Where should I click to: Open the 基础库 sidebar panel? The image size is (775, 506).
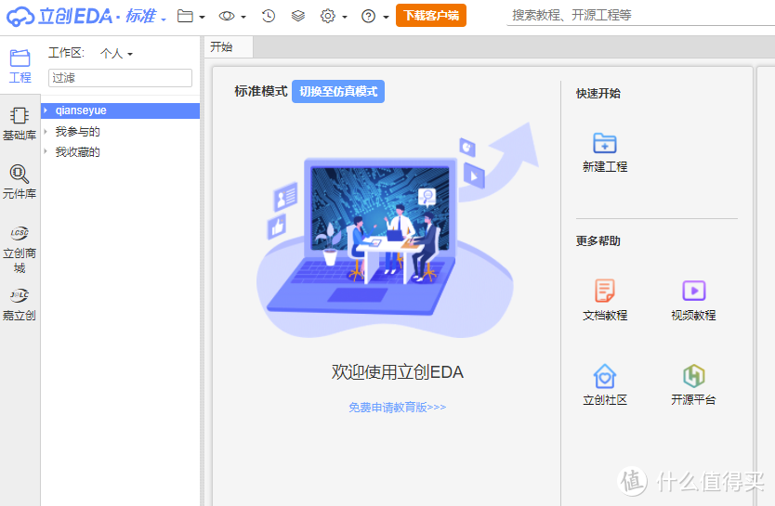[x=20, y=123]
